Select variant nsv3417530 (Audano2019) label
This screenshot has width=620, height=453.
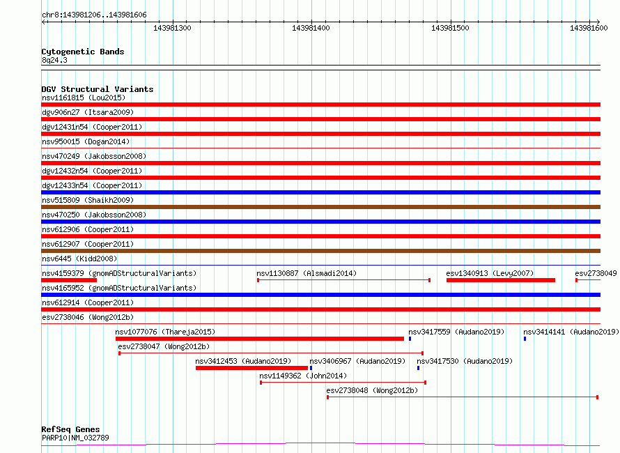pyautogui.click(x=465, y=361)
